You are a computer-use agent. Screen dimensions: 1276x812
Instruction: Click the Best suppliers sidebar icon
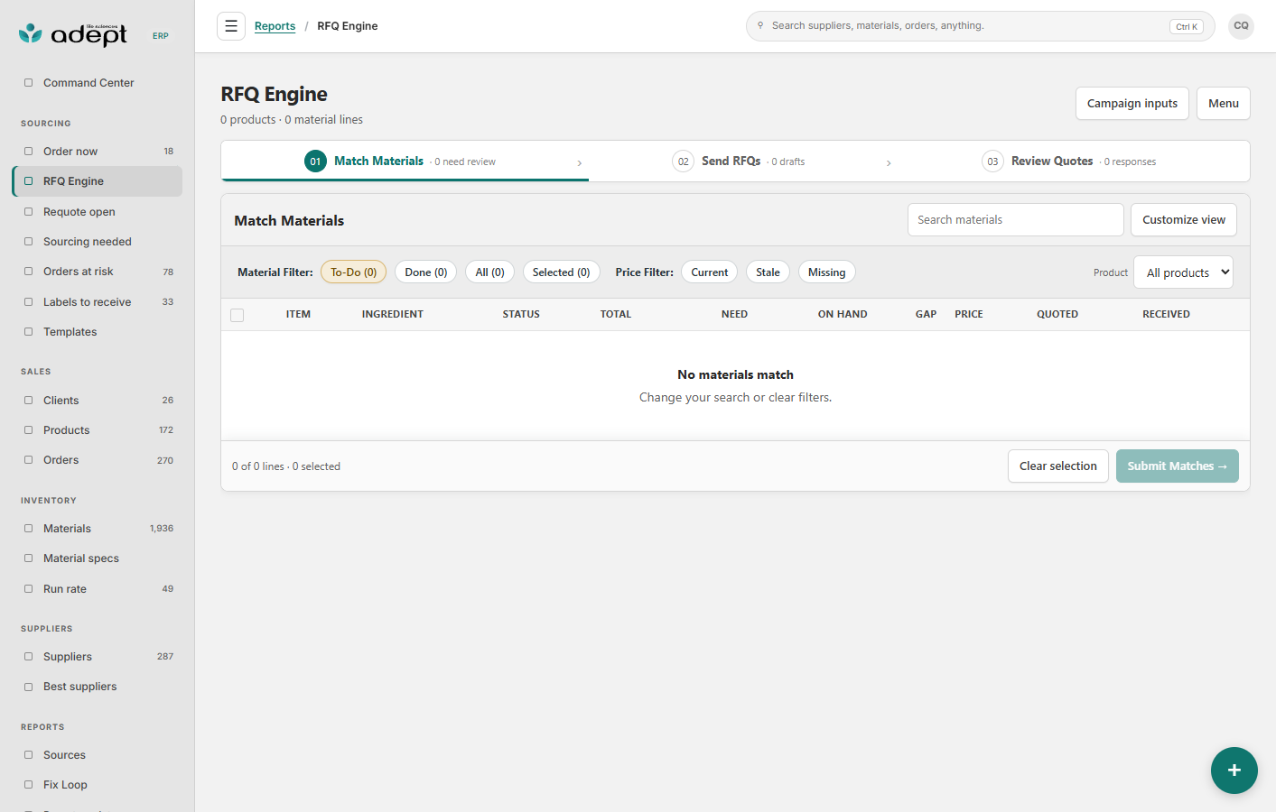click(x=28, y=687)
